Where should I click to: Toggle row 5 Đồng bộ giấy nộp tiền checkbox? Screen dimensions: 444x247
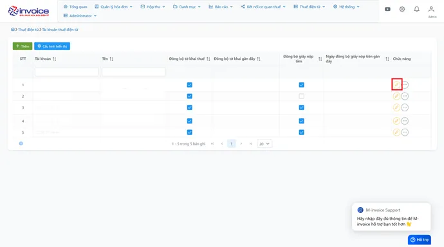(301, 132)
